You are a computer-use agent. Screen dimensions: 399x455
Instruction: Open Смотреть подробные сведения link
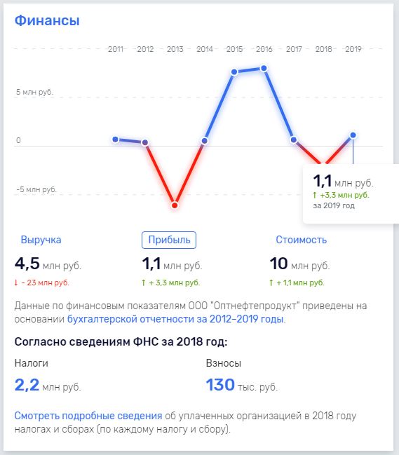pyautogui.click(x=88, y=416)
